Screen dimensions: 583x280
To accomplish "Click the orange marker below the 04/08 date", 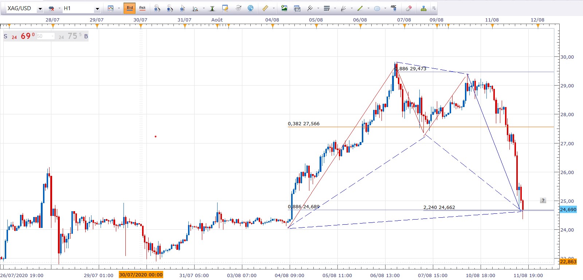I will (273, 25).
